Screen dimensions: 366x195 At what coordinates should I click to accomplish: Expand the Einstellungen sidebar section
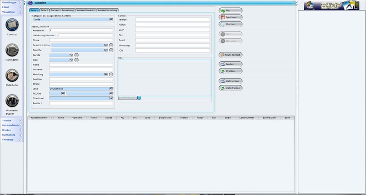(x=21, y=2)
